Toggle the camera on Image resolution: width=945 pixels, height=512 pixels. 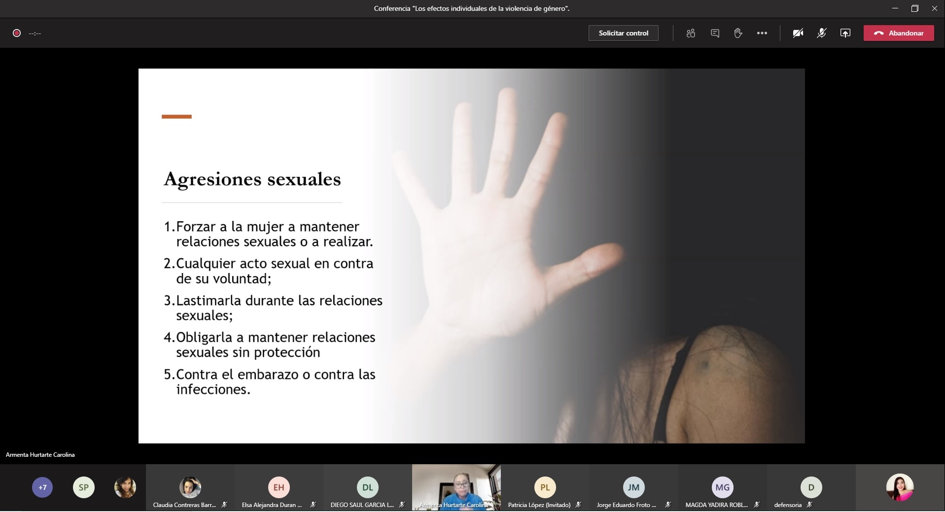click(x=798, y=33)
